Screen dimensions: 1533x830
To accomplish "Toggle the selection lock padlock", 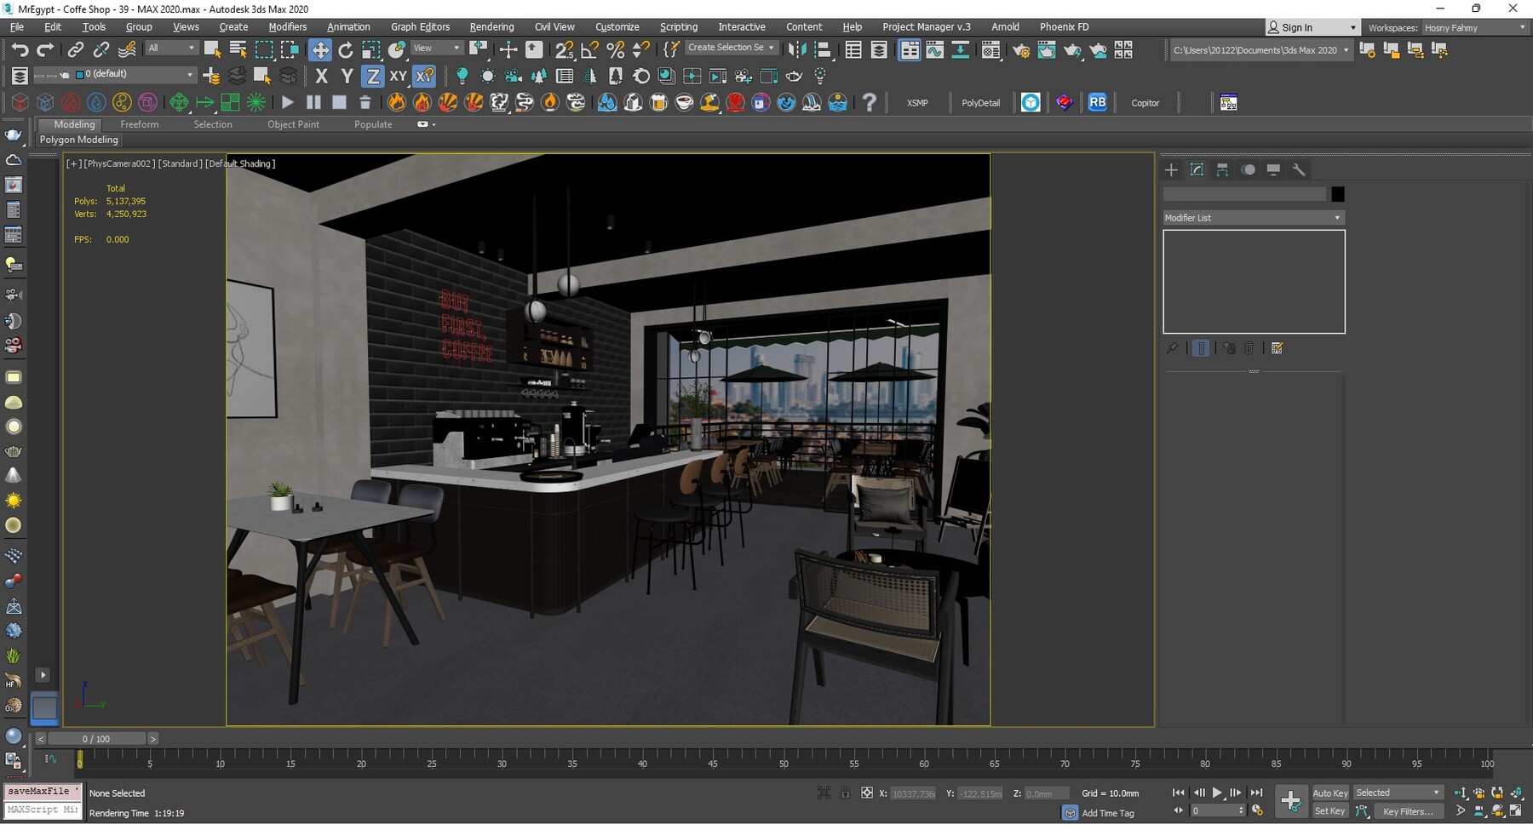I will pyautogui.click(x=846, y=793).
